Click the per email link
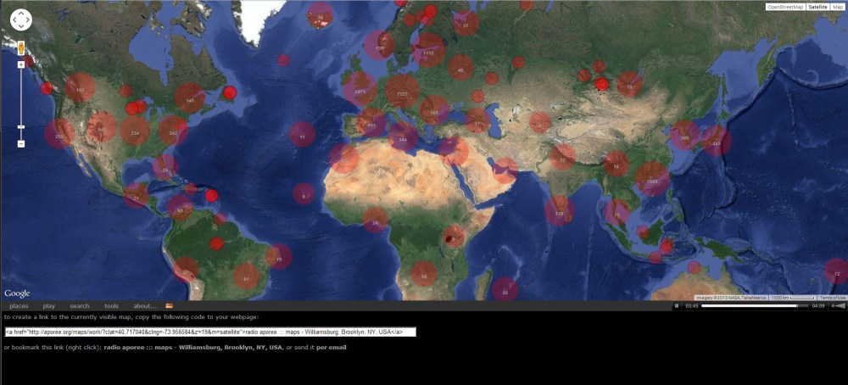848x385 pixels. click(x=332, y=347)
